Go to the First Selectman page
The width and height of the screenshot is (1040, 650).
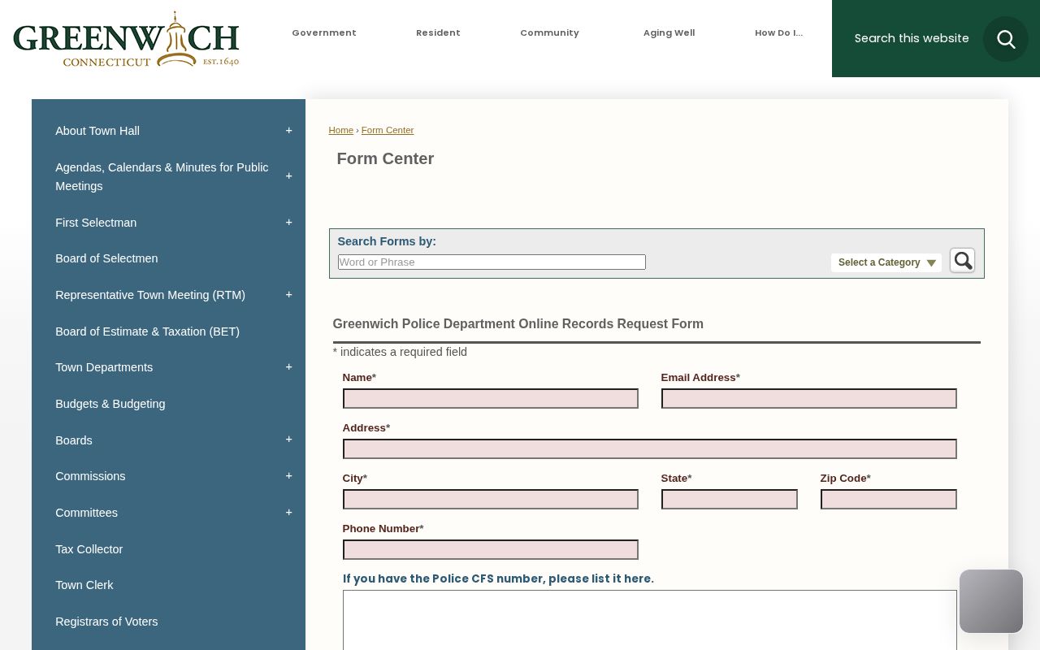click(96, 223)
